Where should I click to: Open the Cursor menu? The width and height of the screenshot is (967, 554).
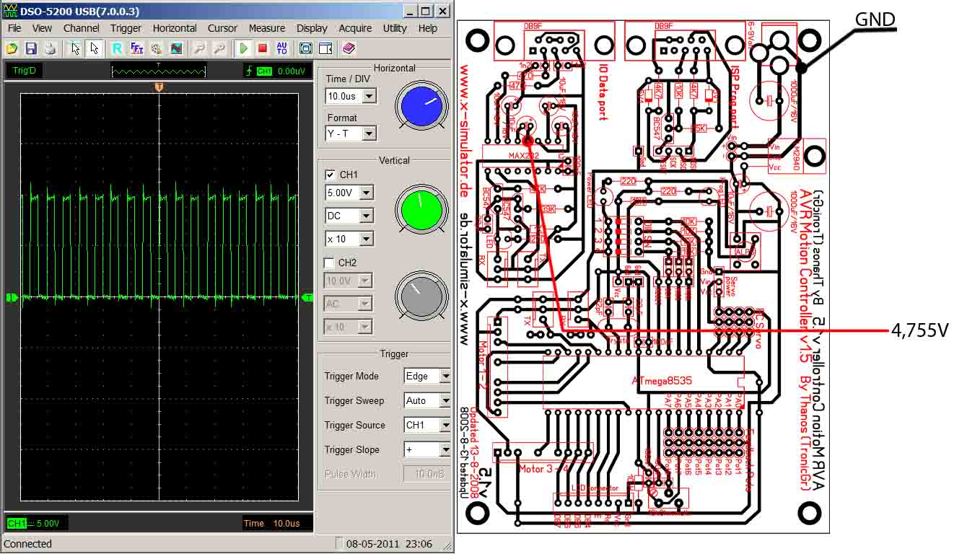click(x=222, y=28)
